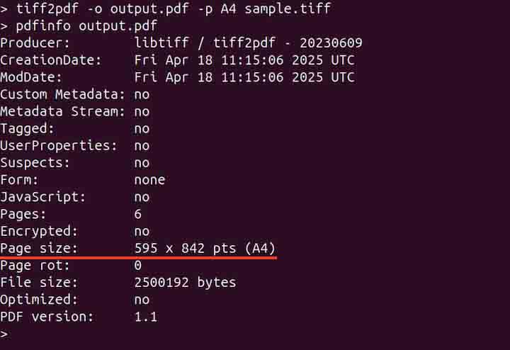The image size is (510, 350).
Task: Click the JavaScript field label
Action: (x=43, y=197)
